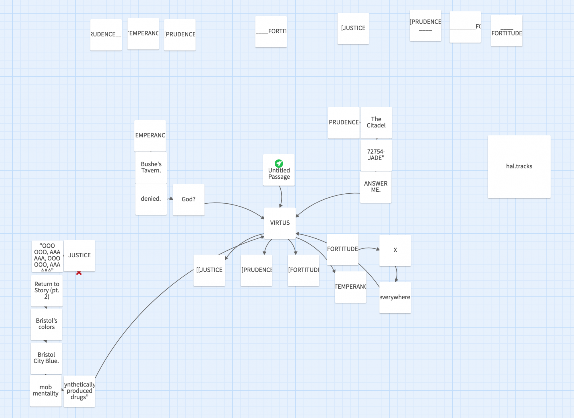The height and width of the screenshot is (418, 574).
Task: Select [PRUDENCE card right of top TEMPERANC
Action: click(180, 35)
